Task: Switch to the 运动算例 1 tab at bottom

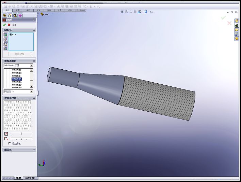Action: 30,178
